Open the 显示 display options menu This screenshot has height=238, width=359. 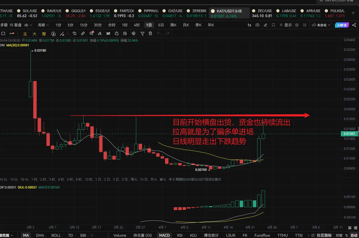click(286, 25)
